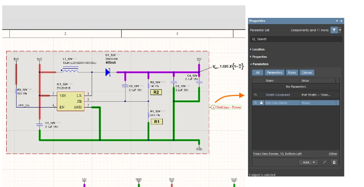Click the Classes filter button
The width and height of the screenshot is (364, 187).
click(x=307, y=72)
